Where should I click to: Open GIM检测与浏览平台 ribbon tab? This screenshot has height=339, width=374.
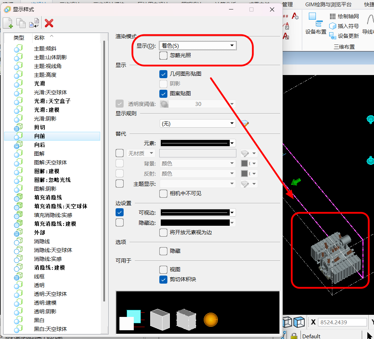[328, 4]
